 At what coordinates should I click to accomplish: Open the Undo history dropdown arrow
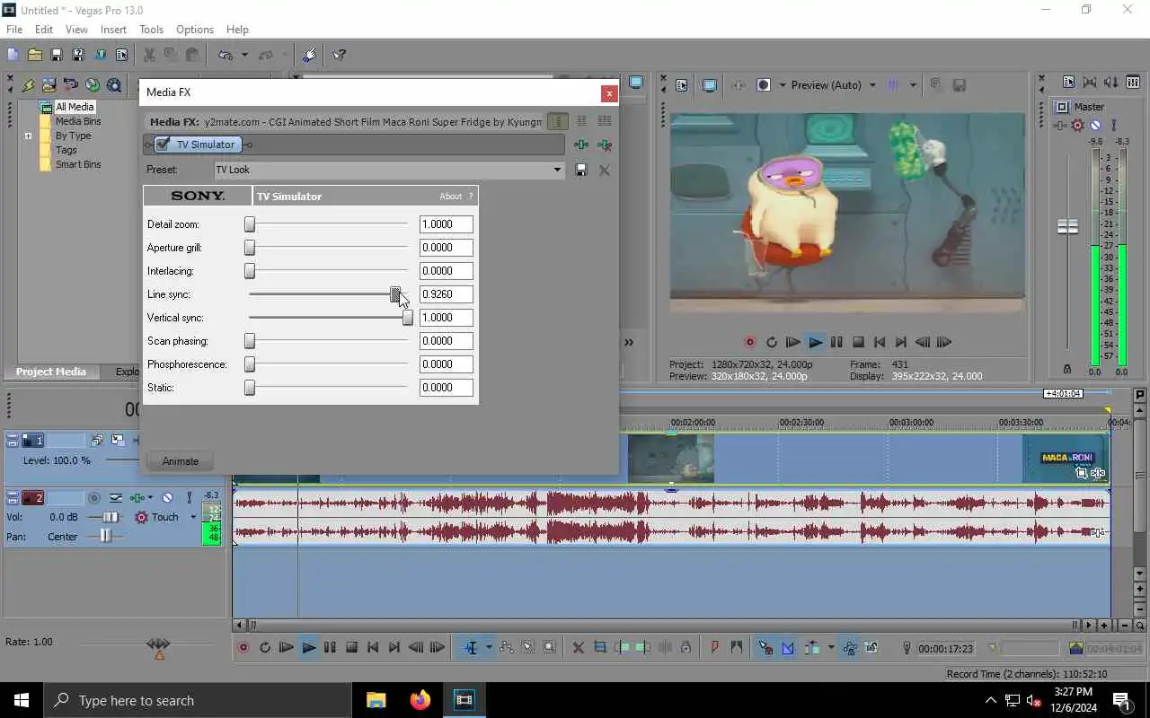point(243,55)
